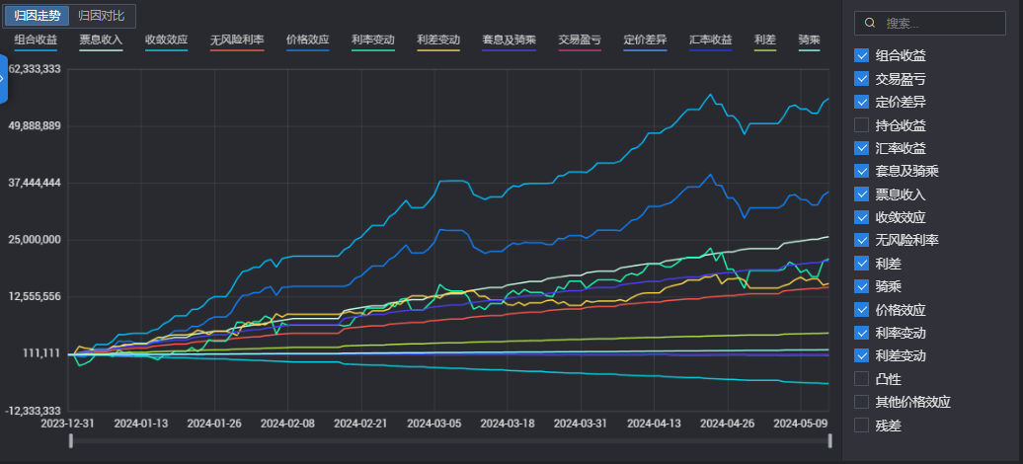This screenshot has height=464, width=1023.
Task: Toggle the 汇率收益 legend item
Action: [711, 39]
